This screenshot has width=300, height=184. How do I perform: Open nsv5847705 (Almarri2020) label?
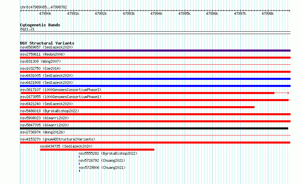[x=44, y=125]
